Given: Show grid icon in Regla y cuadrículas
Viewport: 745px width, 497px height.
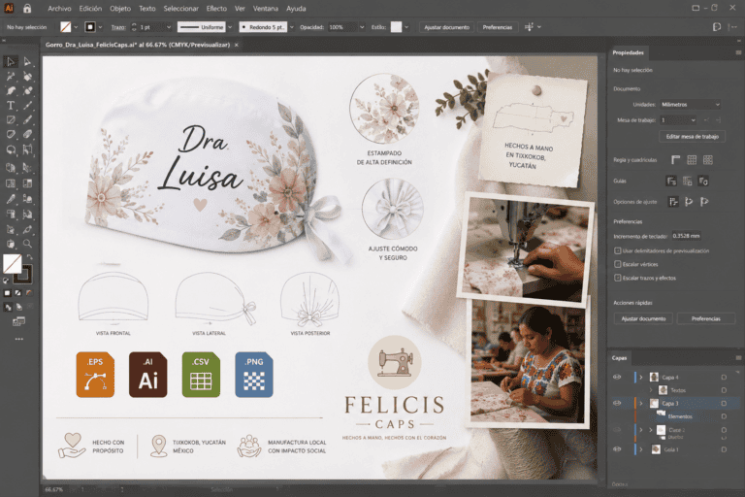Looking at the screenshot, I should pyautogui.click(x=692, y=160).
